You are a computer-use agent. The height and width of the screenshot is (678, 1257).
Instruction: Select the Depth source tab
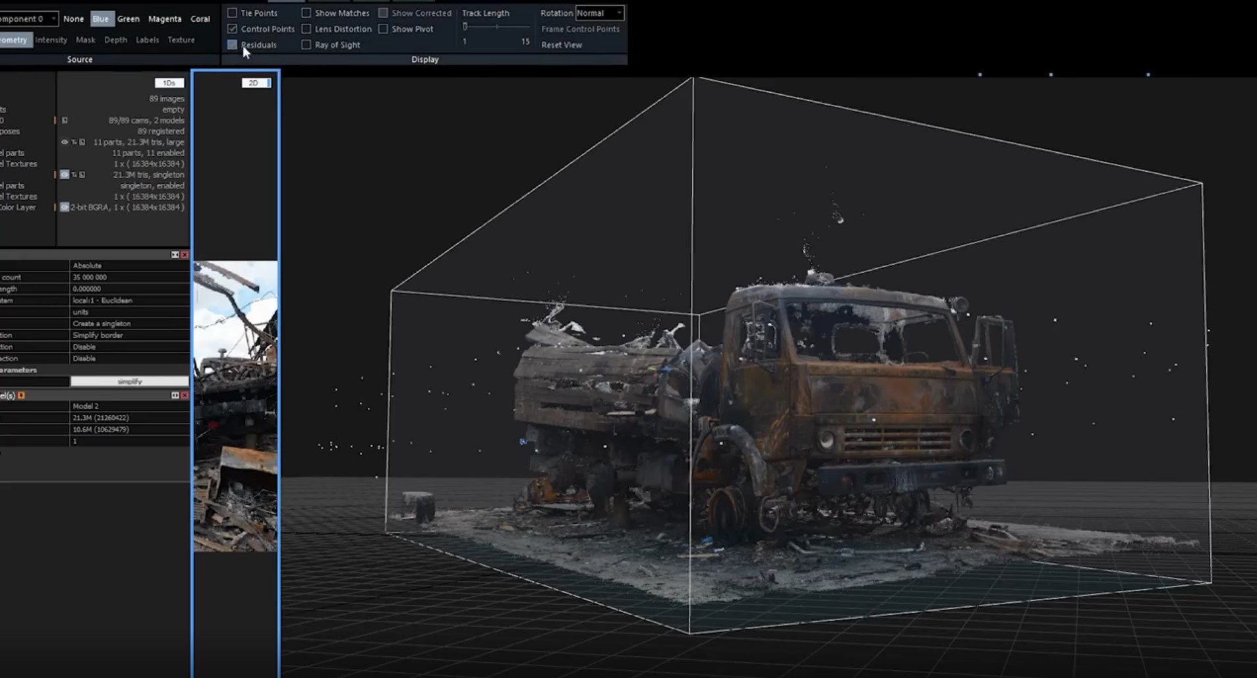coord(115,40)
